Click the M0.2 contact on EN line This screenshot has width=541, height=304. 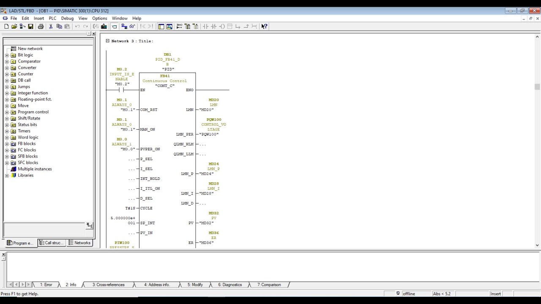click(122, 90)
